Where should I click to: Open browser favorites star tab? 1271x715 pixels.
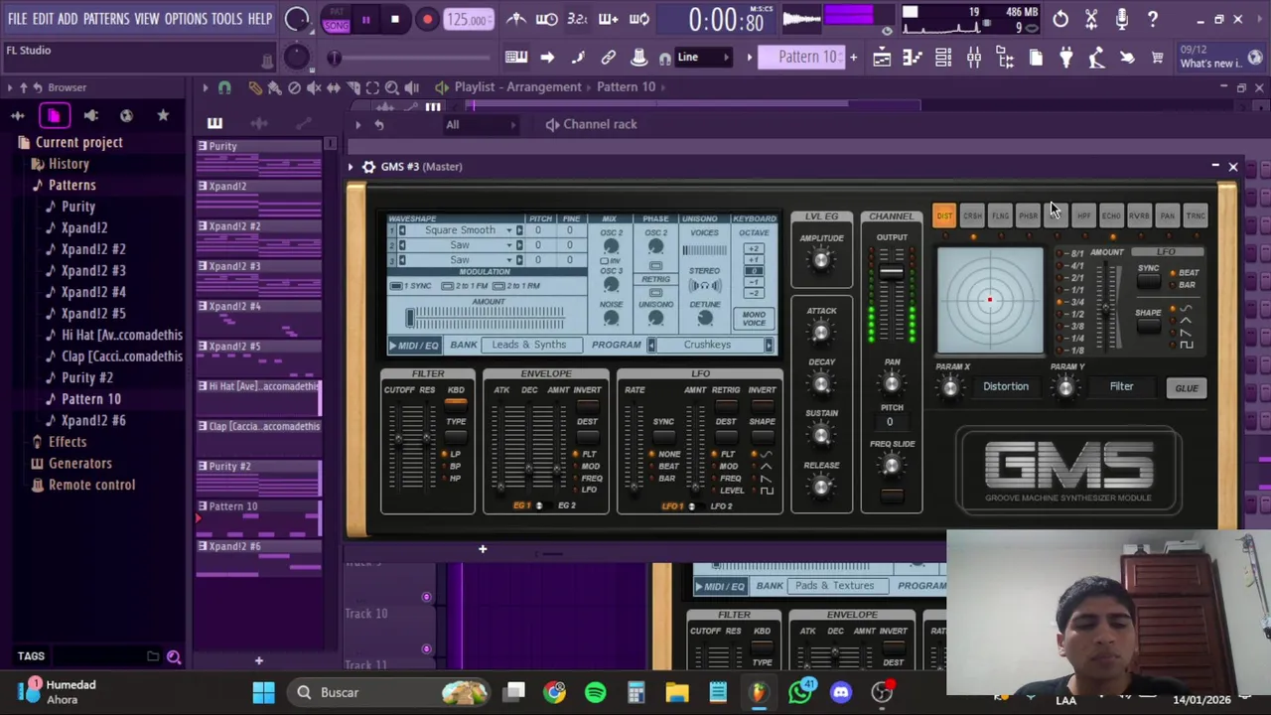coord(163,116)
